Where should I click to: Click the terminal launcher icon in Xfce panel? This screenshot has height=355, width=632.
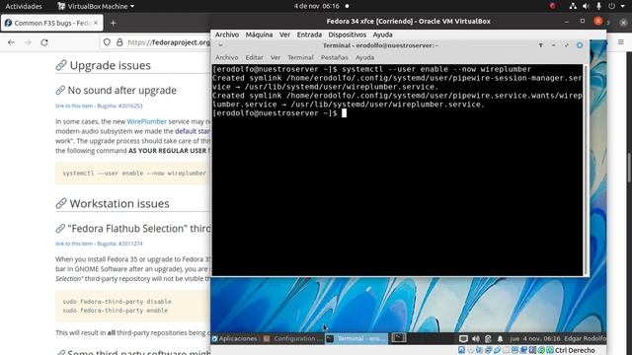pyautogui.click(x=399, y=338)
